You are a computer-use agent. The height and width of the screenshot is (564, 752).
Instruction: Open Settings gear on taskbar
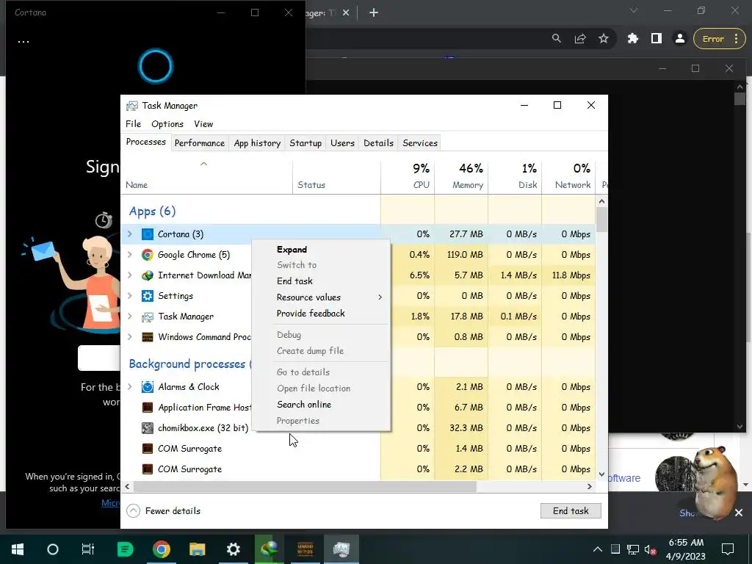coord(233,549)
